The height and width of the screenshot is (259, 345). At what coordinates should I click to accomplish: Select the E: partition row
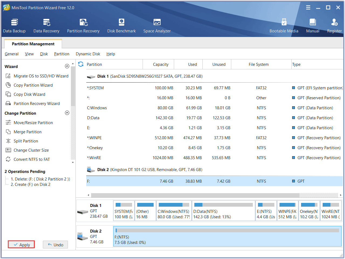[x=215, y=128]
